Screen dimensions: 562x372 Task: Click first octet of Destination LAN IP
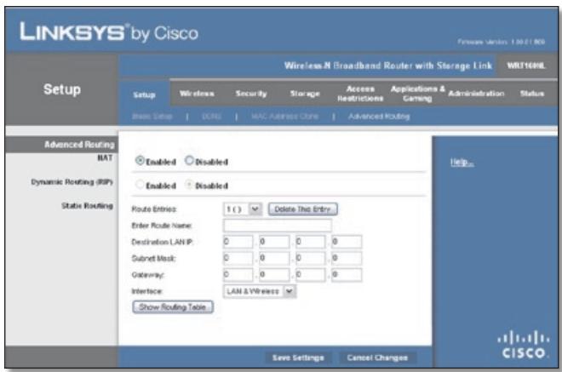point(238,242)
